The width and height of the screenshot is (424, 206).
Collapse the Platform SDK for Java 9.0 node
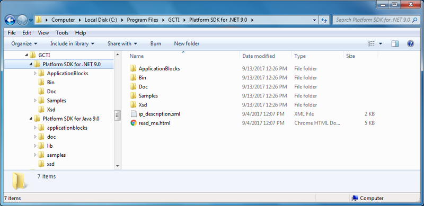click(31, 119)
